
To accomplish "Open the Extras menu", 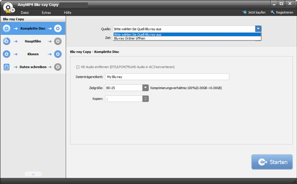I will pos(46,12).
